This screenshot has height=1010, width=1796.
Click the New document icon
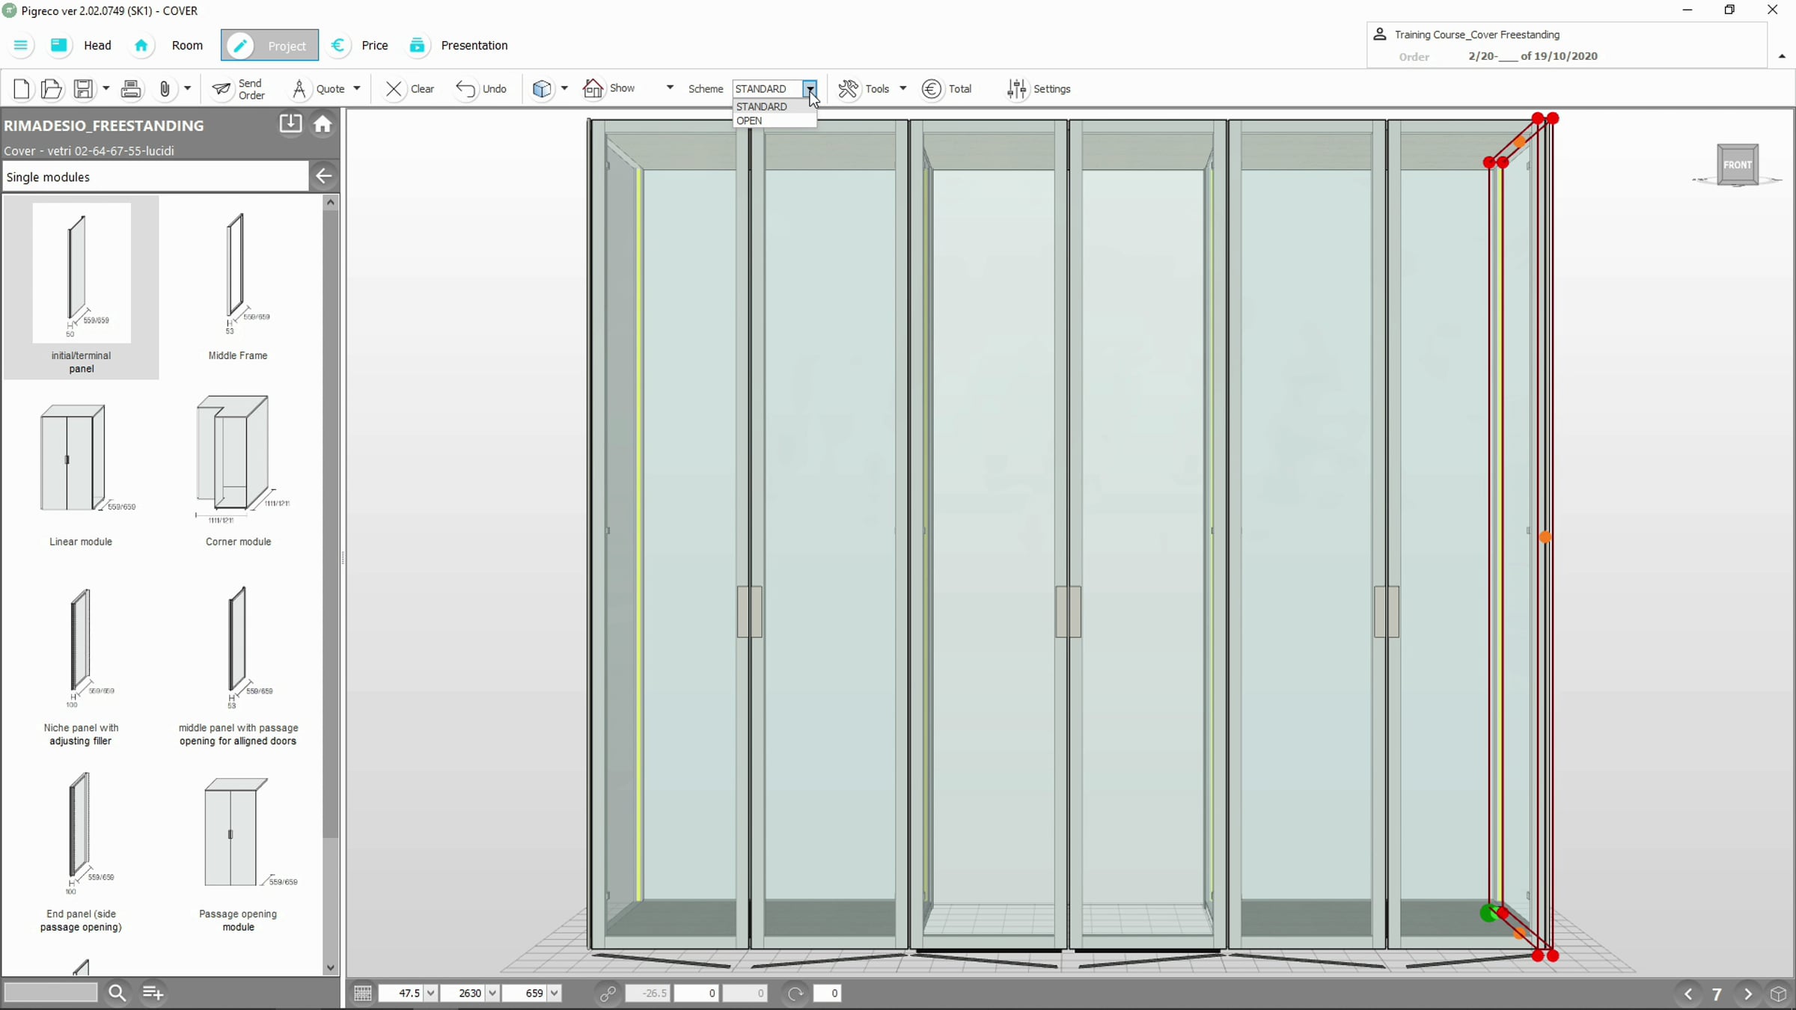22,89
